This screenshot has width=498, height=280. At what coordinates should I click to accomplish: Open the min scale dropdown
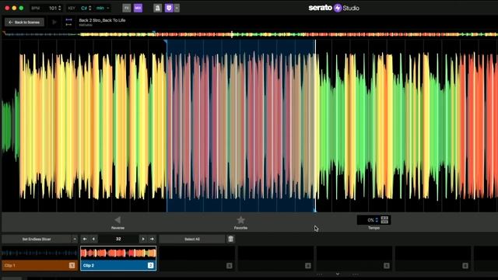tap(103, 8)
